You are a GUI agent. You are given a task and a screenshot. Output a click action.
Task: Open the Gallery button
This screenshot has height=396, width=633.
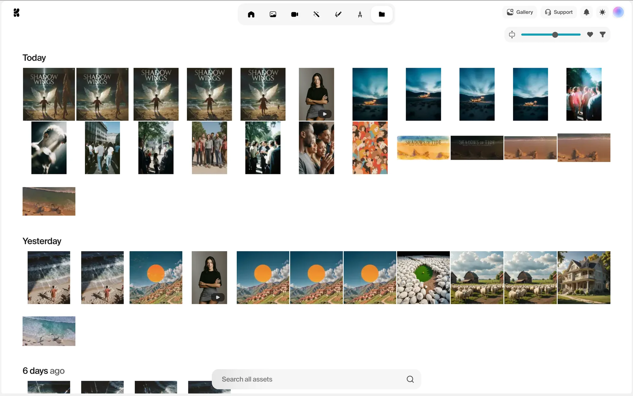click(520, 12)
